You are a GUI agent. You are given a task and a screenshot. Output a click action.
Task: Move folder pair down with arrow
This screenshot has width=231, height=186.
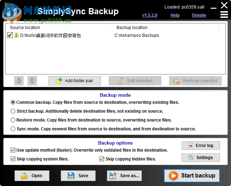pyautogui.click(x=32, y=81)
